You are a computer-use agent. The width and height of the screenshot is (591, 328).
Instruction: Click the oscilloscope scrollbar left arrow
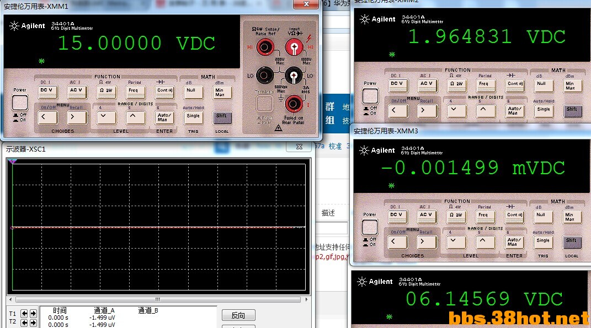[10, 300]
